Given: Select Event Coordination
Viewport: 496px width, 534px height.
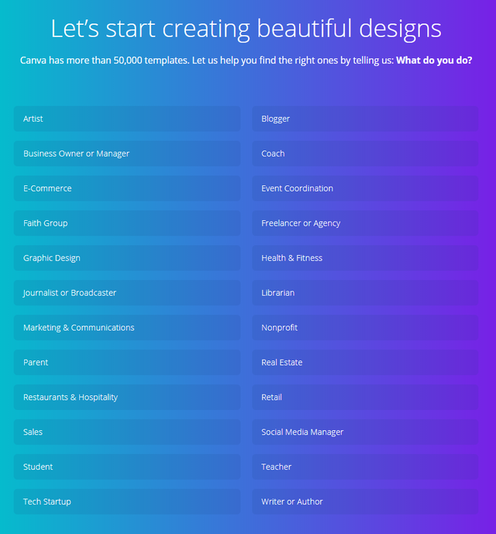Looking at the screenshot, I should (x=365, y=188).
